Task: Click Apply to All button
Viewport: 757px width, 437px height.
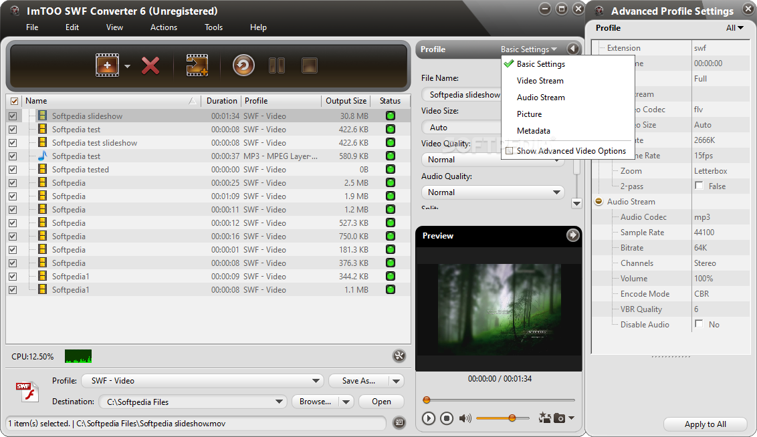Action: point(705,424)
